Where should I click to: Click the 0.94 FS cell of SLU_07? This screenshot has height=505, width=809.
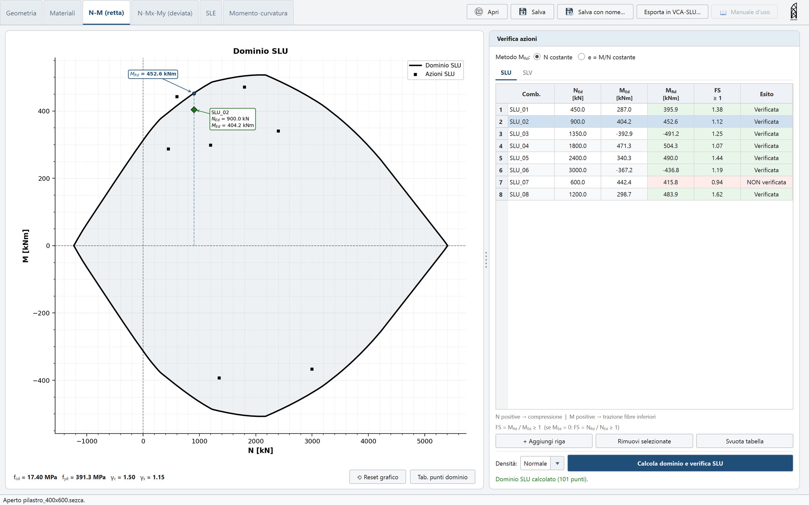[717, 182]
